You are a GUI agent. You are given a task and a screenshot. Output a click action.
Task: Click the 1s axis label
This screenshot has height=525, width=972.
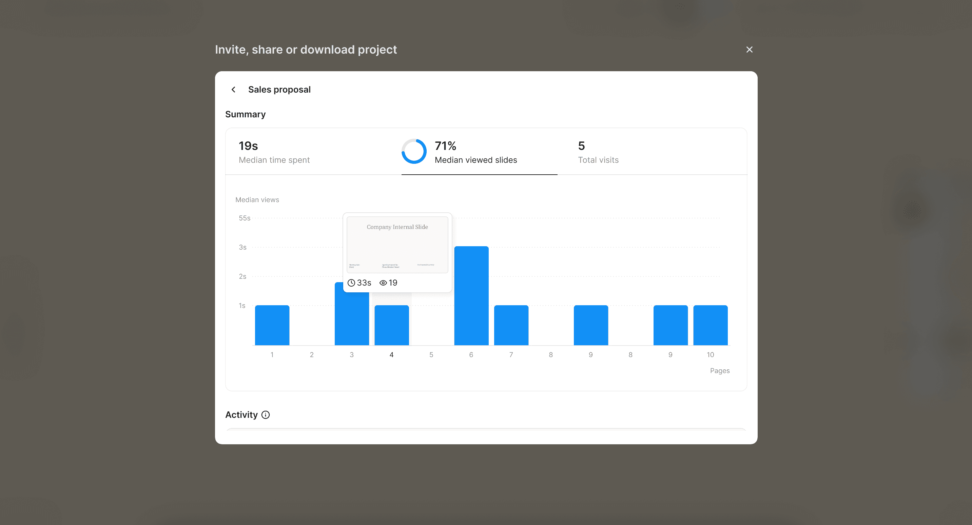(242, 305)
